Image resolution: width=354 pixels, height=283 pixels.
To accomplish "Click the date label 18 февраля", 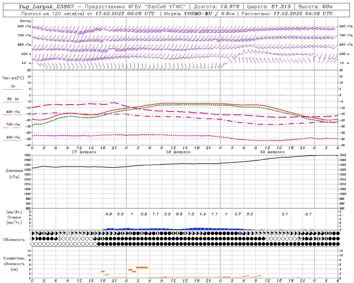I will pyautogui.click(x=178, y=152).
